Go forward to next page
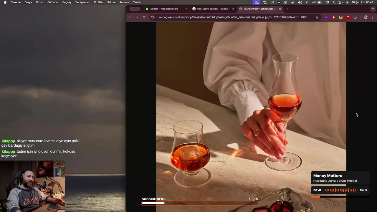 tap(137, 17)
